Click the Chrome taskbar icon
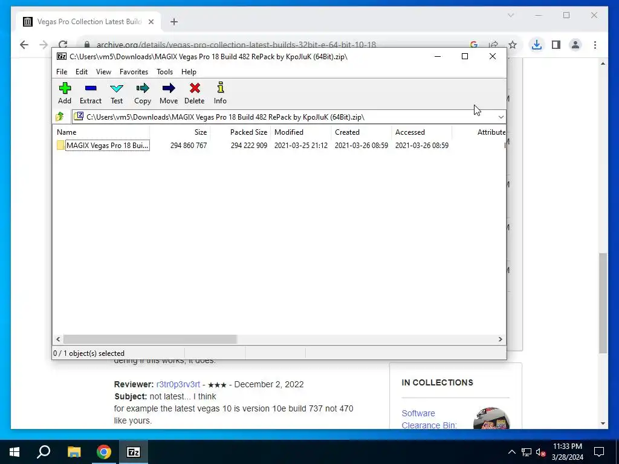Viewport: 619px width, 464px height. (x=104, y=452)
